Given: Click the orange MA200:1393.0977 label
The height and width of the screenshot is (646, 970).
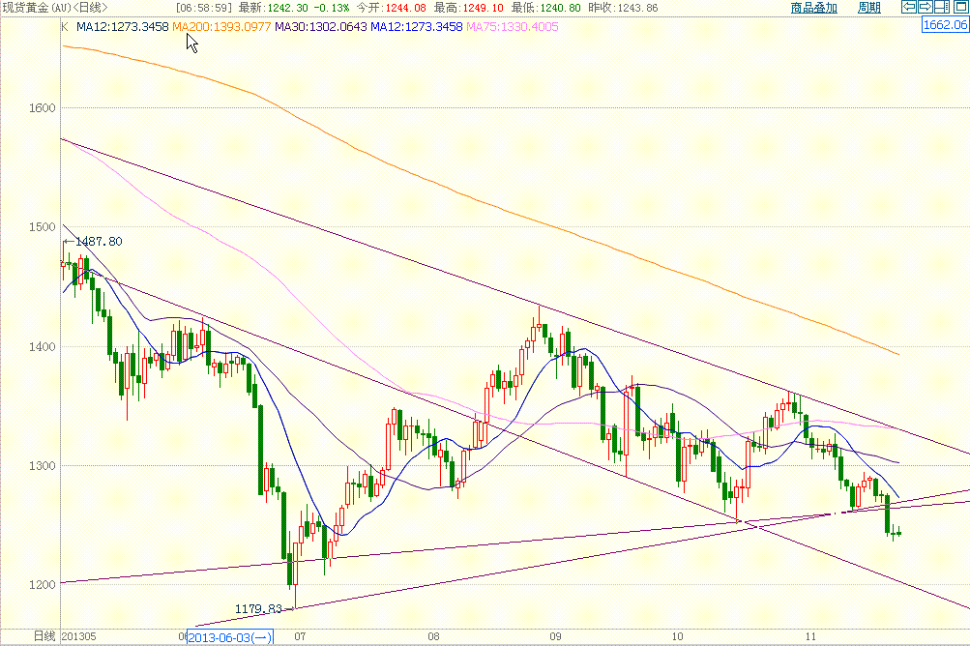Looking at the screenshot, I should click(221, 27).
